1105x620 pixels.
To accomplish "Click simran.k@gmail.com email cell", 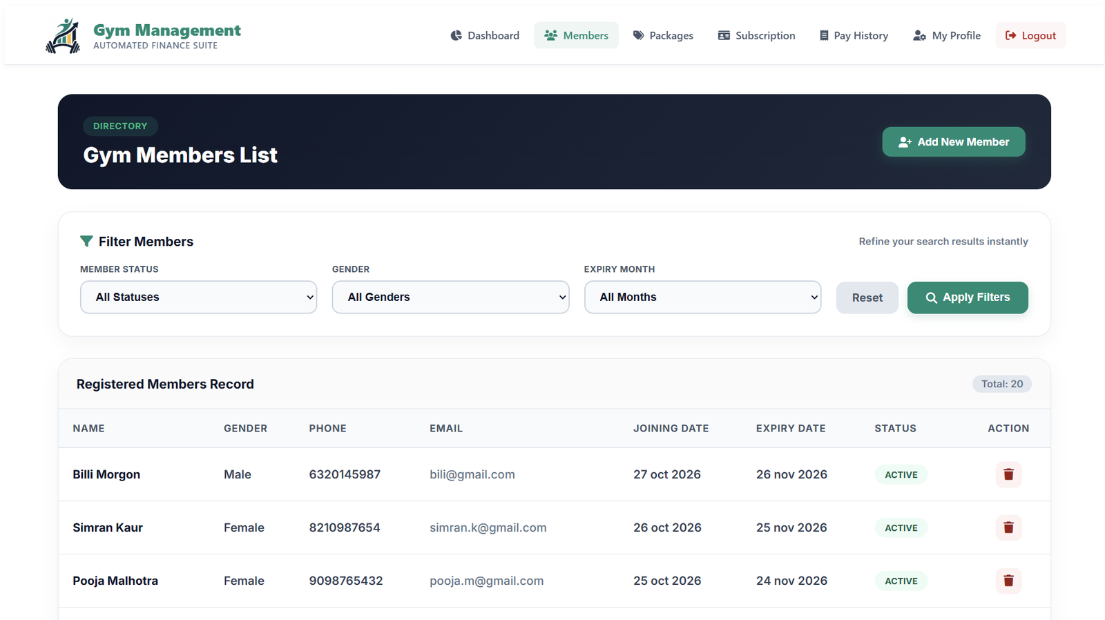I will point(488,527).
